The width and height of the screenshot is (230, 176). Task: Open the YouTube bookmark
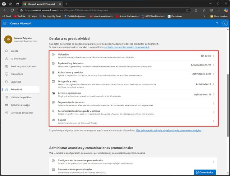click(19, 16)
